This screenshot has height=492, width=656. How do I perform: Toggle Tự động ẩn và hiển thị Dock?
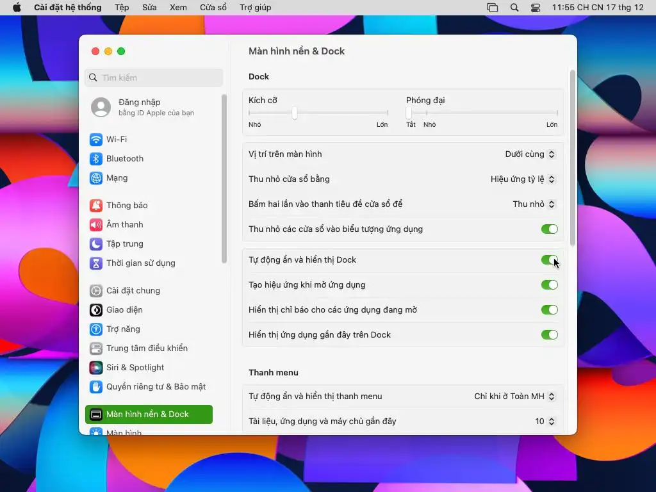coord(549,260)
